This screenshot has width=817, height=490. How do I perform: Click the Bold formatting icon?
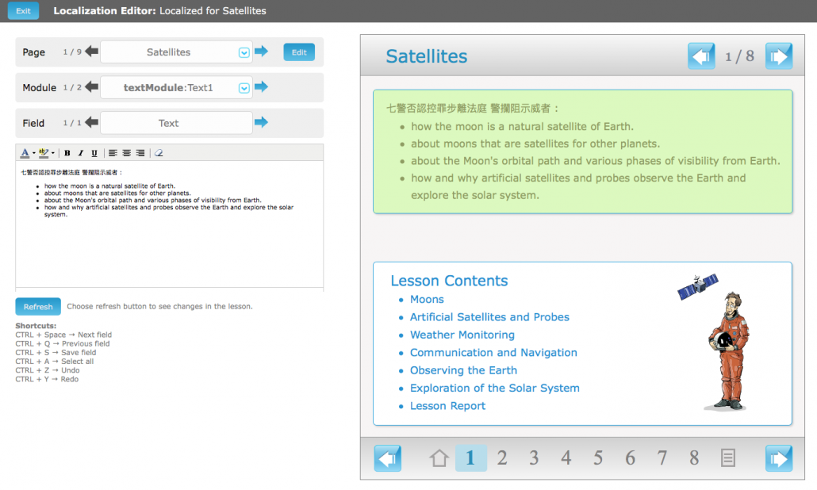67,153
